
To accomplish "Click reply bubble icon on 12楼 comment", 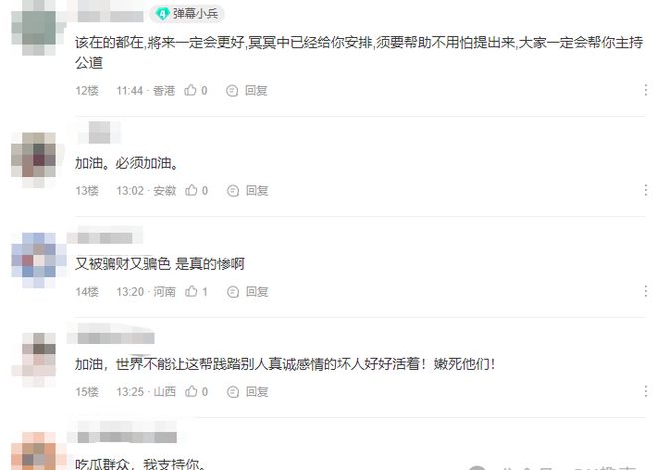I will click(232, 91).
